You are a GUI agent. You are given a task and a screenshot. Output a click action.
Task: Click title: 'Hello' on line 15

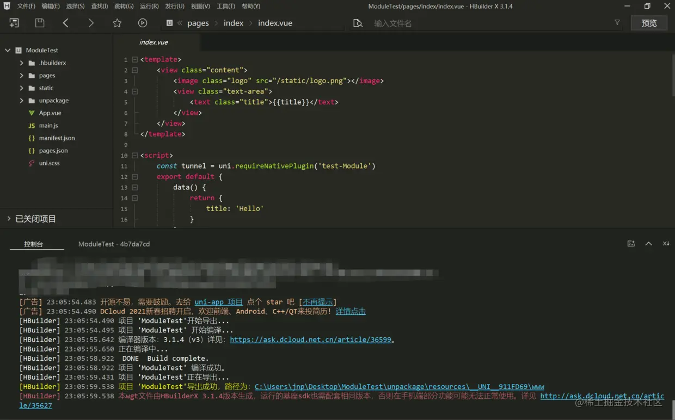pos(235,208)
